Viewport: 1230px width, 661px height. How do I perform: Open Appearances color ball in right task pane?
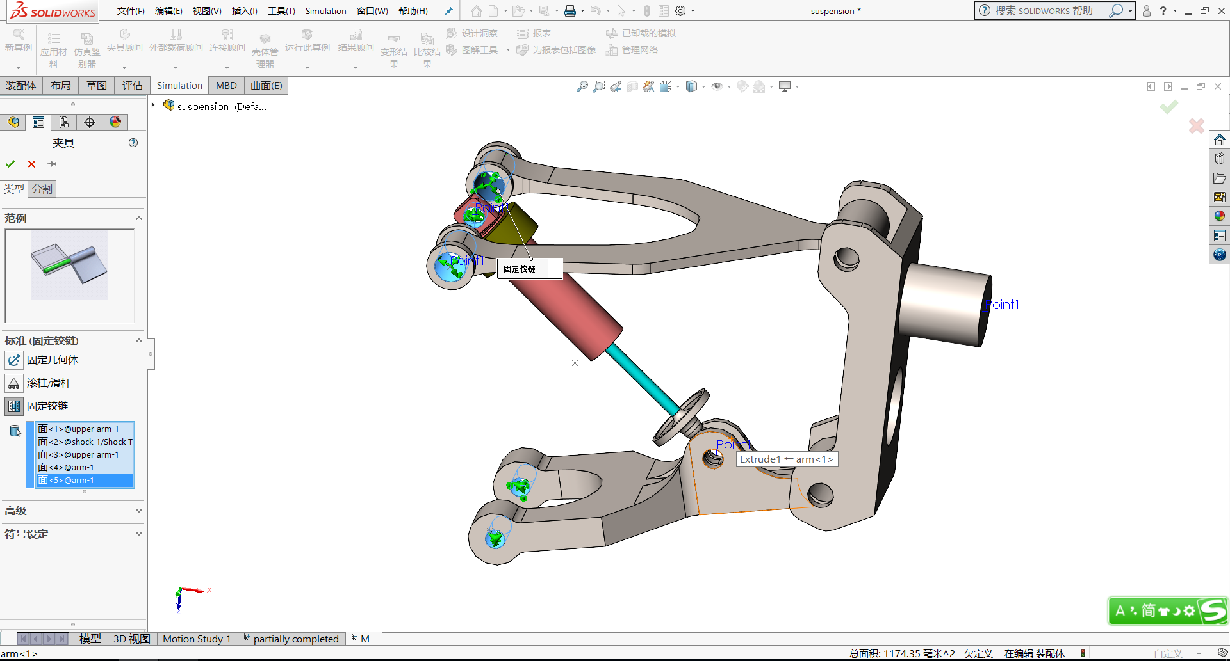click(1219, 216)
